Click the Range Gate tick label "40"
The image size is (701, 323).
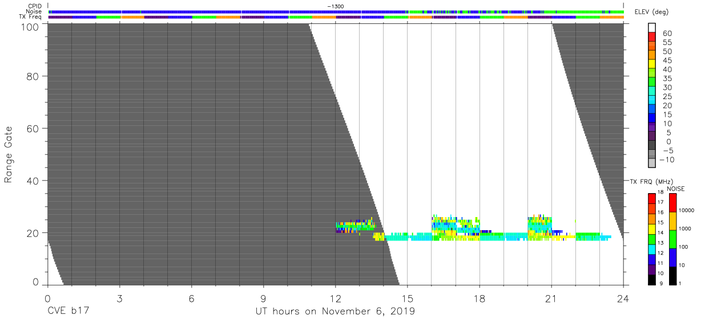pyautogui.click(x=33, y=181)
